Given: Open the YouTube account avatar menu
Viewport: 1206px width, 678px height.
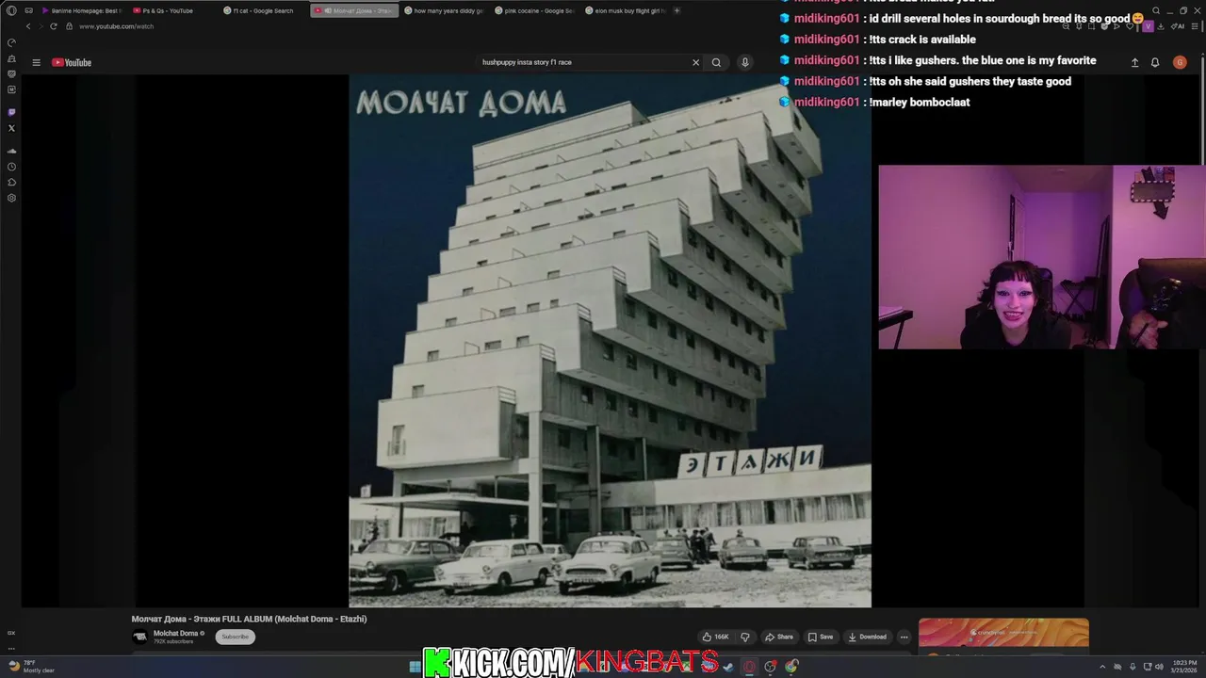Looking at the screenshot, I should coord(1180,62).
